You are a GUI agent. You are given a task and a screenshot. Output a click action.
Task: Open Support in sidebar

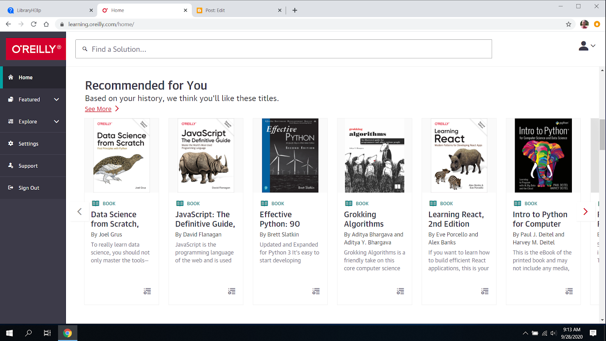(33, 166)
